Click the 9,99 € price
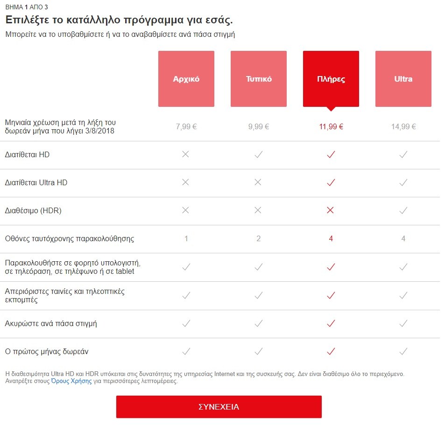This screenshot has width=445, height=425. point(258,127)
